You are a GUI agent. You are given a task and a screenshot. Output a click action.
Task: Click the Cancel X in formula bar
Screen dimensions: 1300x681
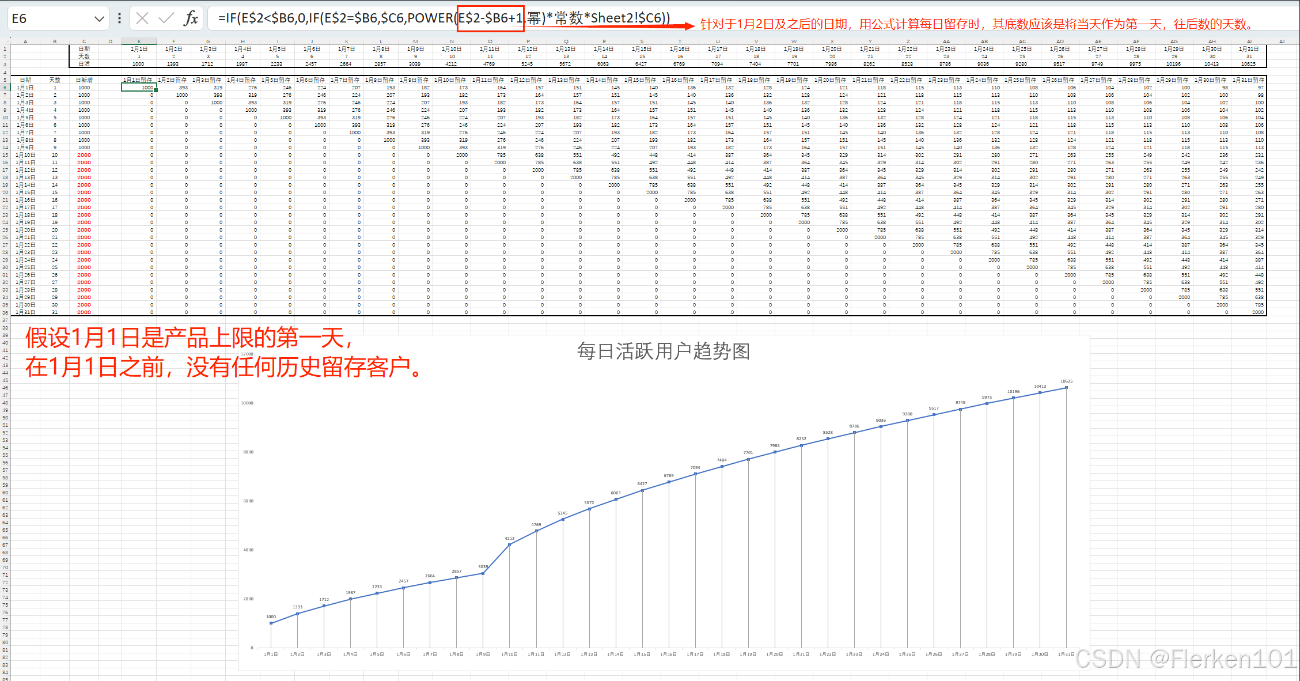[x=142, y=18]
